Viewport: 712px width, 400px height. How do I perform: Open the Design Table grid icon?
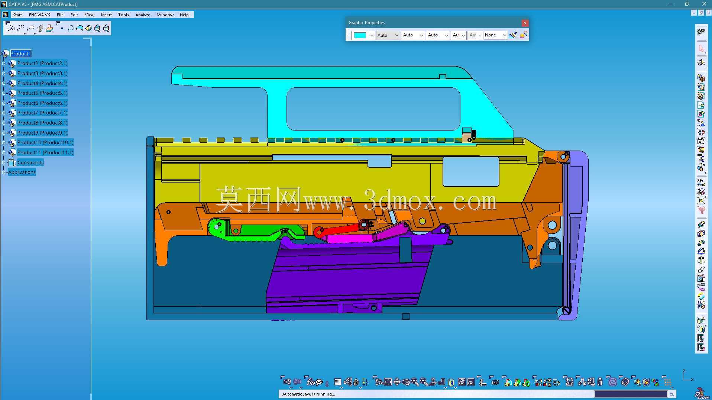(338, 382)
